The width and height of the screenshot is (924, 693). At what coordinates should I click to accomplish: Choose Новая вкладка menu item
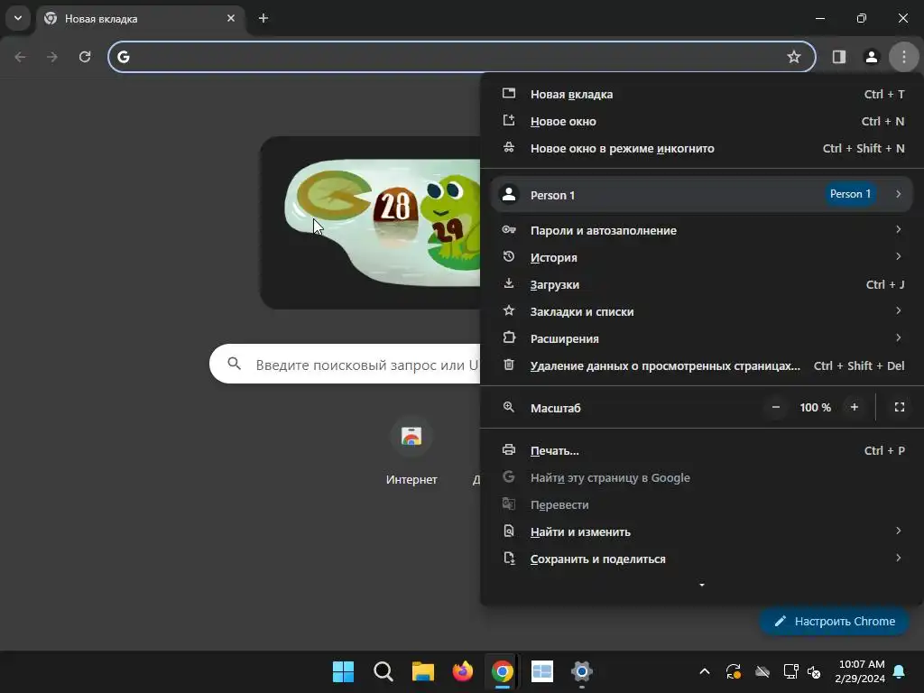(702, 94)
